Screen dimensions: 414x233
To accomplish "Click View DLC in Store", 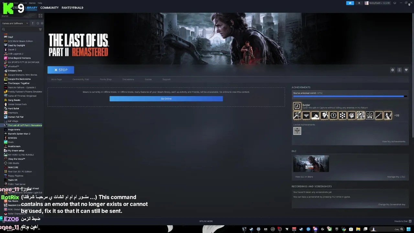I will point(304,177).
